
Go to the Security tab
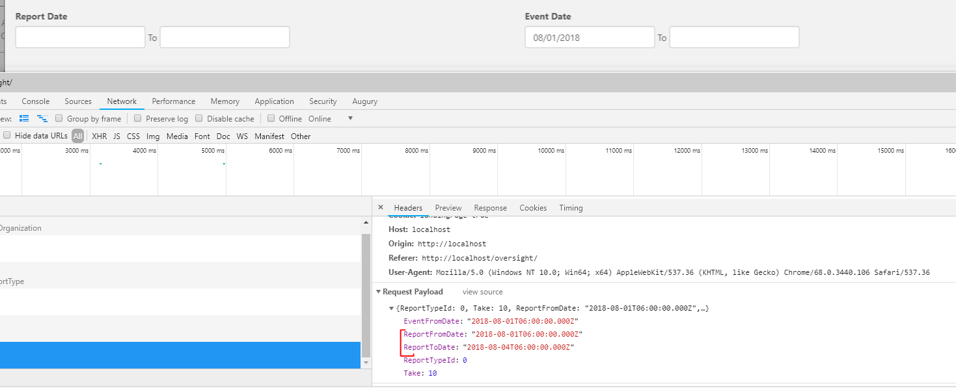click(x=323, y=101)
